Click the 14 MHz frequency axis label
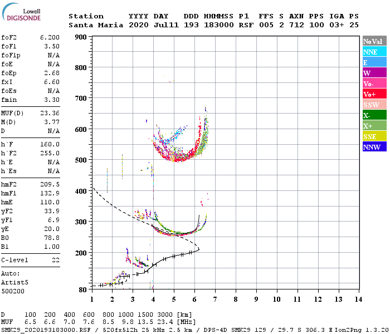Image resolution: width=390 pixels, height=334 pixels. [x=358, y=299]
